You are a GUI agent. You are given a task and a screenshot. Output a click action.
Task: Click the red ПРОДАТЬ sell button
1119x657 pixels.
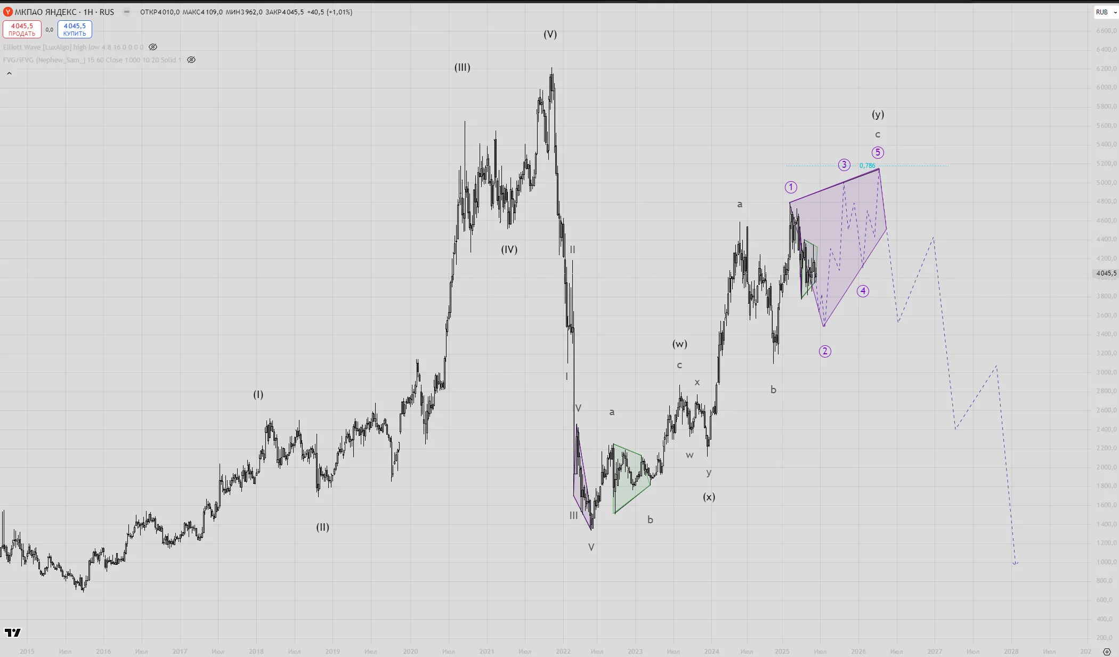[x=22, y=29]
